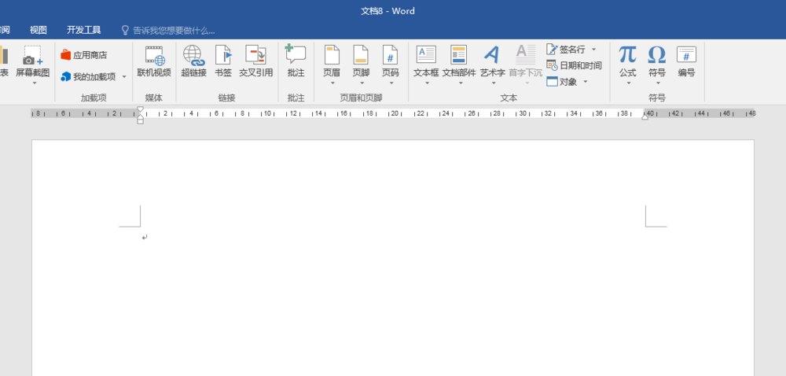Click the left indent marker on ruler
Screen dimensions: 786x376
pyautogui.click(x=141, y=121)
